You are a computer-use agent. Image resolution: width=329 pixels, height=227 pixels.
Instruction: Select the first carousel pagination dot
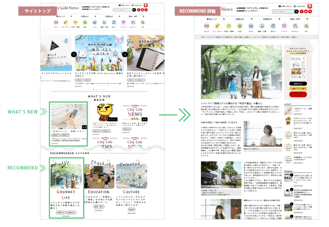93,89
